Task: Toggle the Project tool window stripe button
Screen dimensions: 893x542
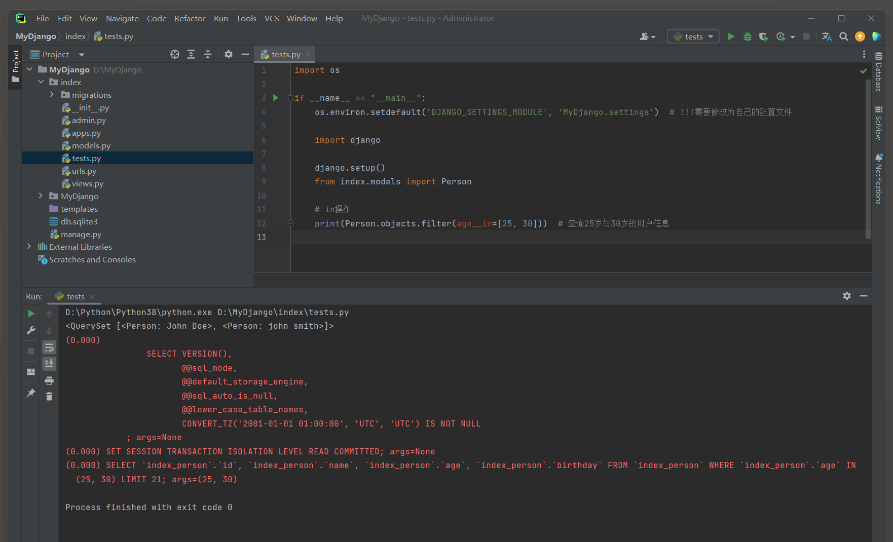Action: point(16,66)
